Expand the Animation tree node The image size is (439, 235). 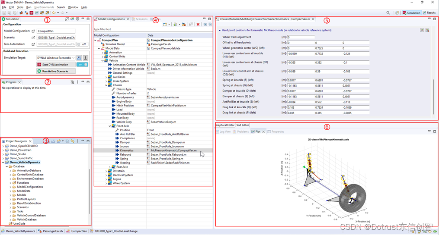[103, 53]
